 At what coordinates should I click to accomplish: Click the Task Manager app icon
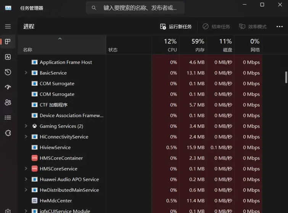click(8, 8)
